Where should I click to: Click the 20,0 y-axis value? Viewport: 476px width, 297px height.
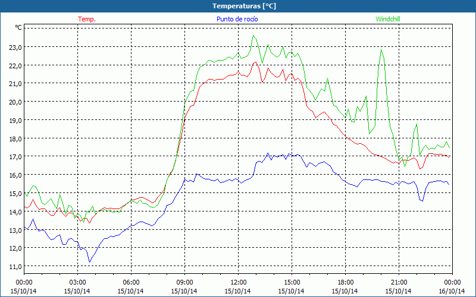point(17,102)
